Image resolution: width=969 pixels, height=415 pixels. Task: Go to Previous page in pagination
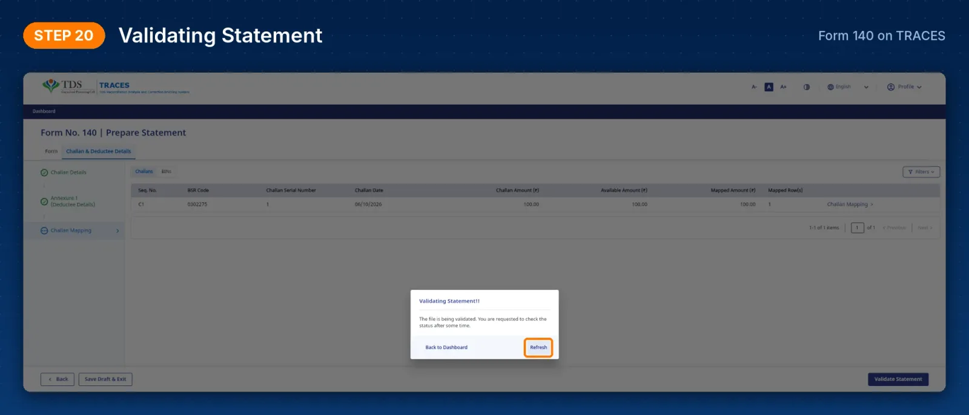895,228
